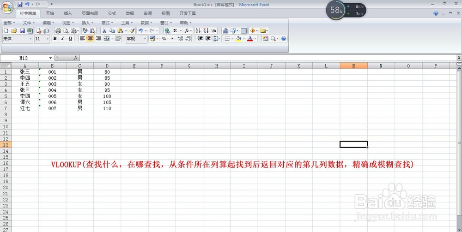This screenshot has height=232, width=462.
Task: Expand the AutoSum dropdown arrow
Action: 181,30
